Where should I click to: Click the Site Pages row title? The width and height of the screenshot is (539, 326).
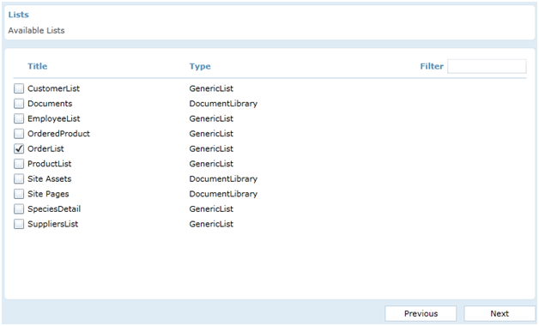(x=48, y=194)
